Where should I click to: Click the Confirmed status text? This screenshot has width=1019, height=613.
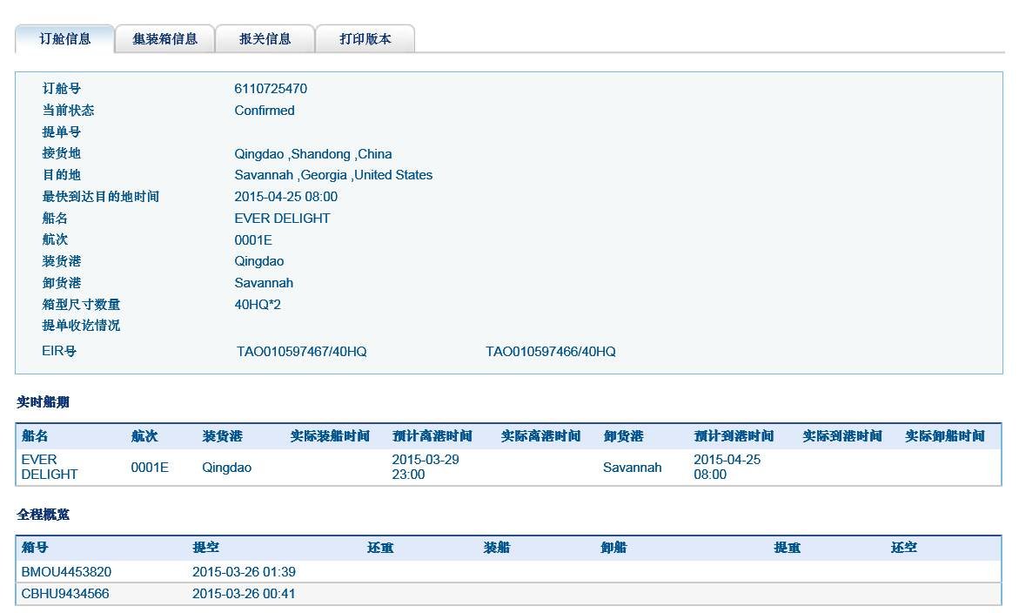[x=264, y=110]
